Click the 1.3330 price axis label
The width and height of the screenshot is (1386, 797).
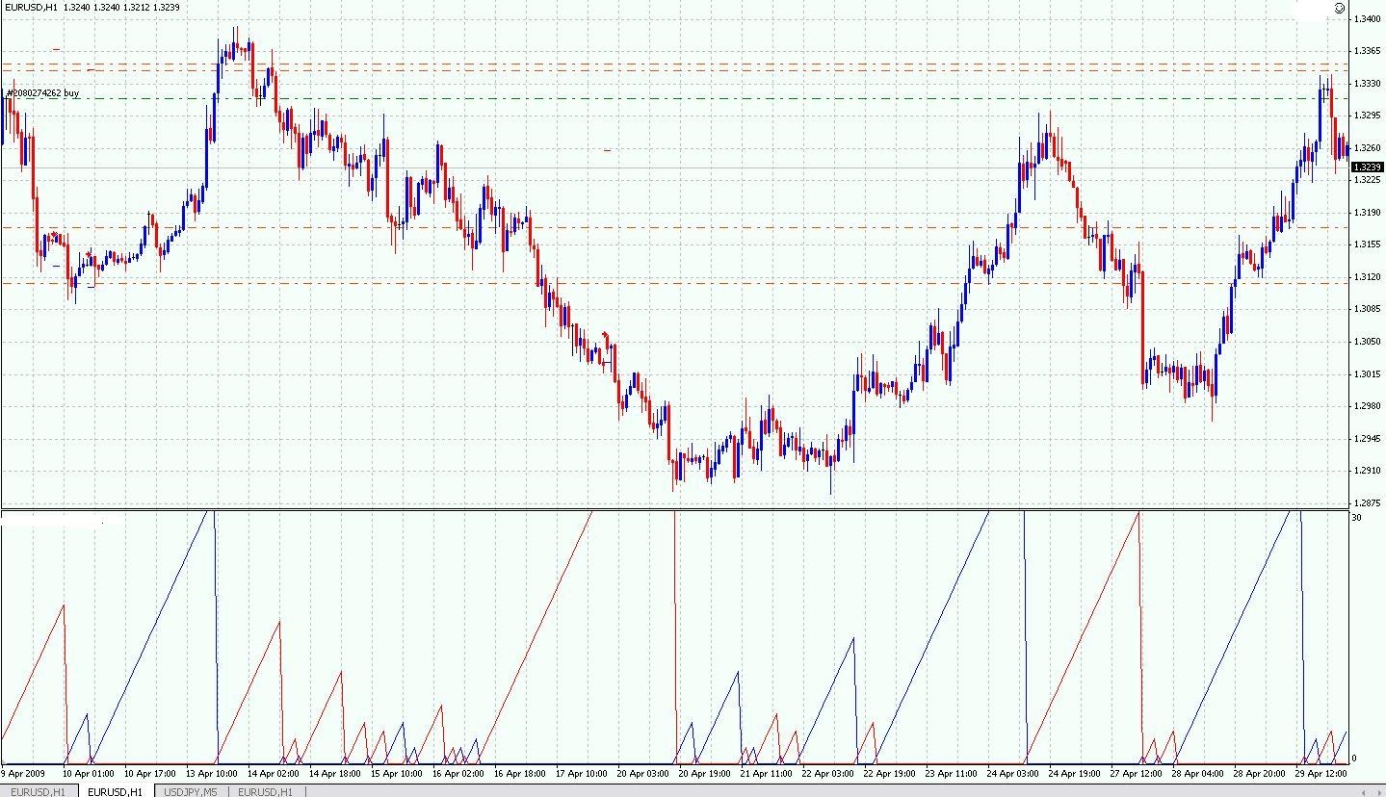(1368, 83)
